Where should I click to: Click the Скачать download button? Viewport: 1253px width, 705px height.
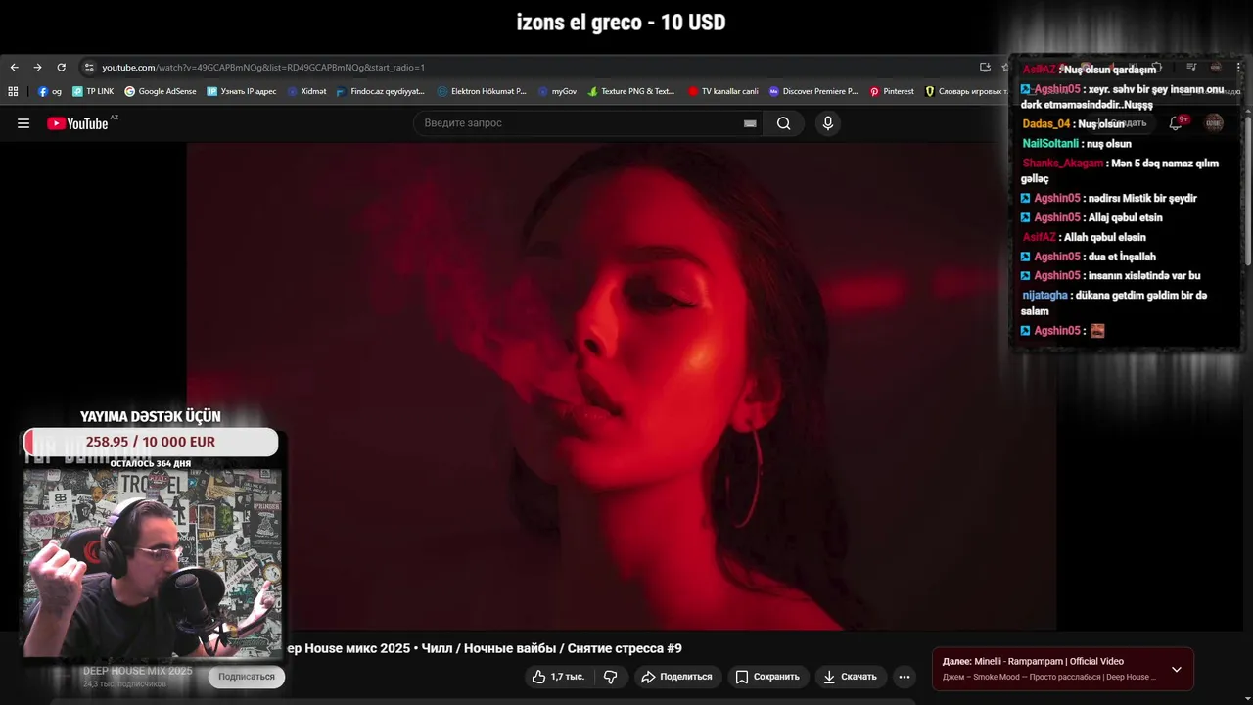click(x=850, y=677)
